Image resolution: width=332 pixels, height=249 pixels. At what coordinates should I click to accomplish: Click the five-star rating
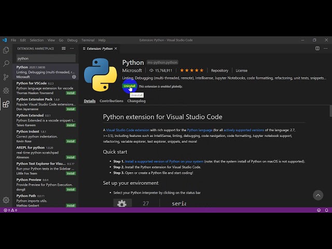[191, 71]
